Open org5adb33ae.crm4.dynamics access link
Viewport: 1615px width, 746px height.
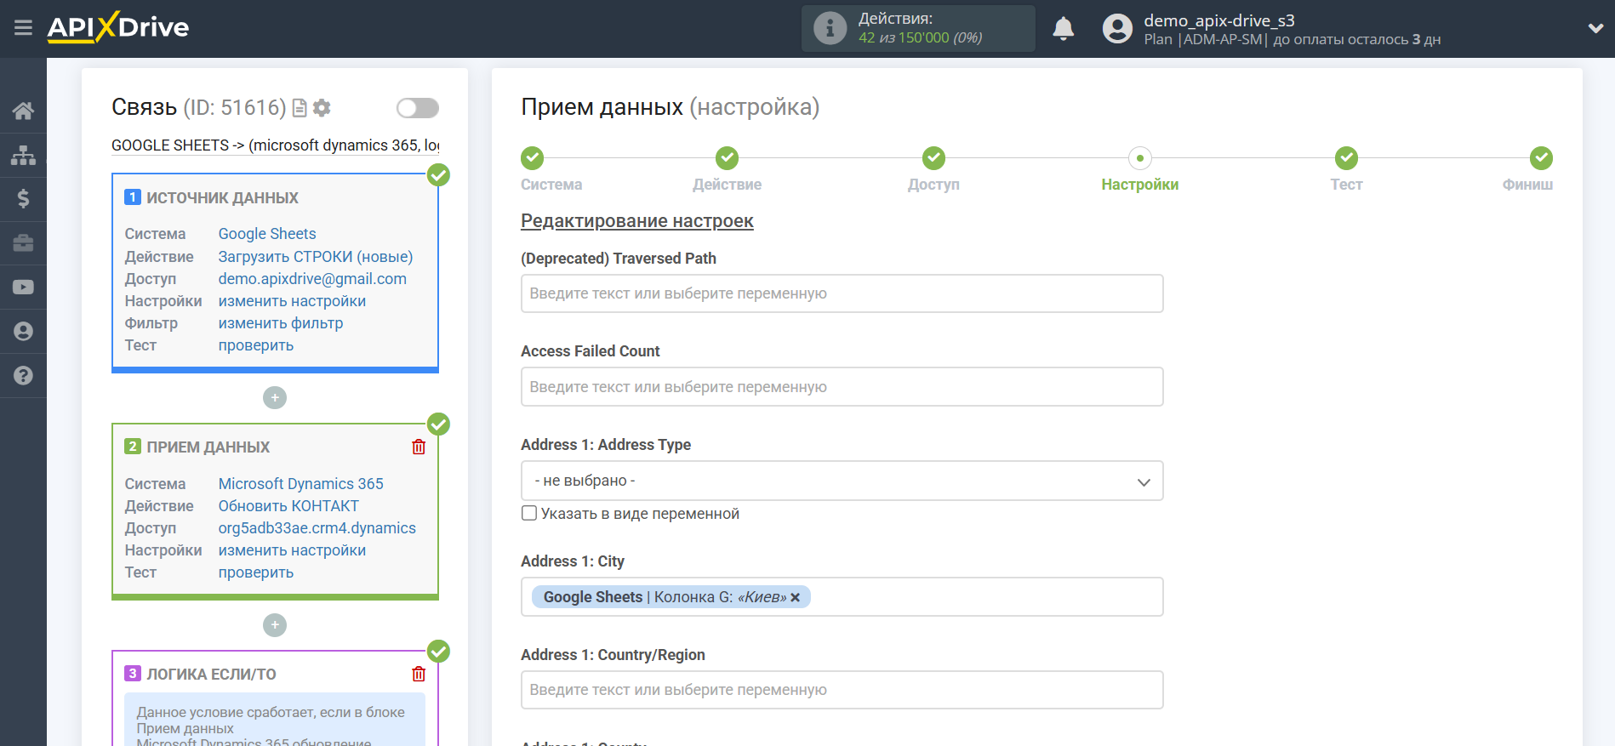click(x=317, y=528)
